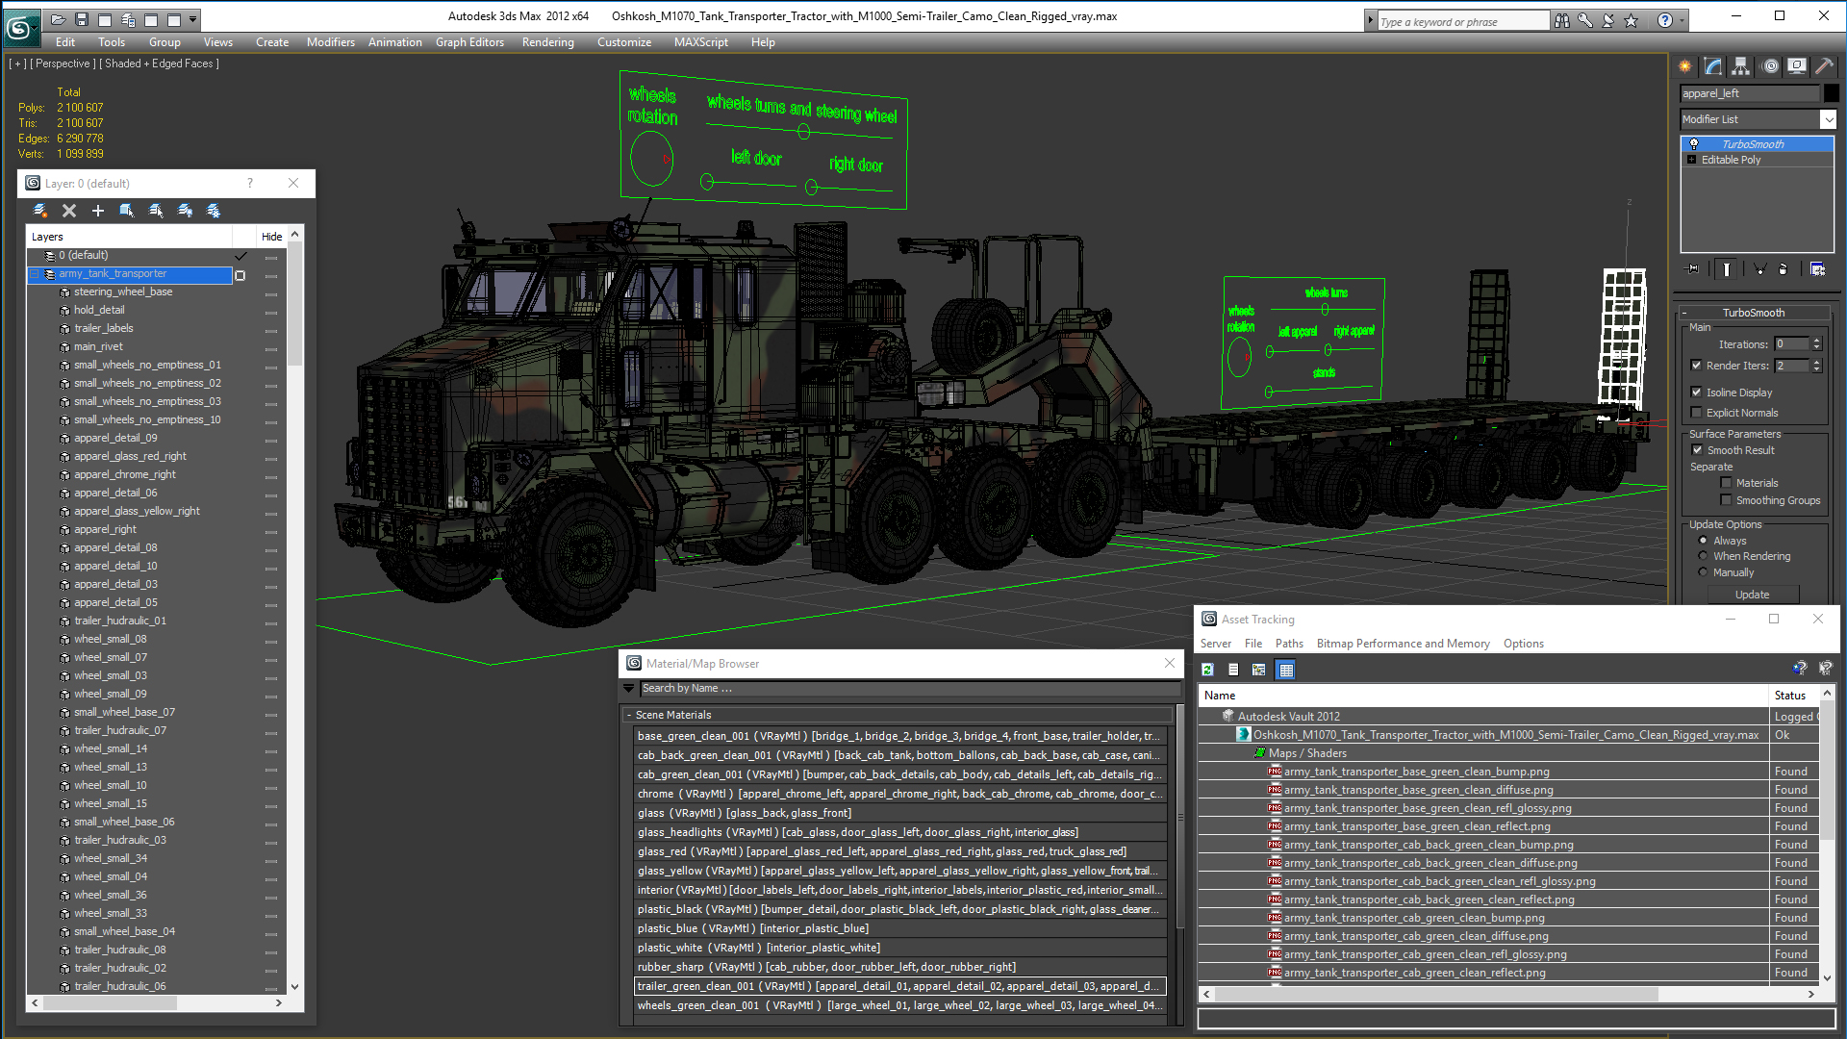Open the Utilities hammer panel tab
Viewport: 1847px width, 1039px height.
(1824, 66)
